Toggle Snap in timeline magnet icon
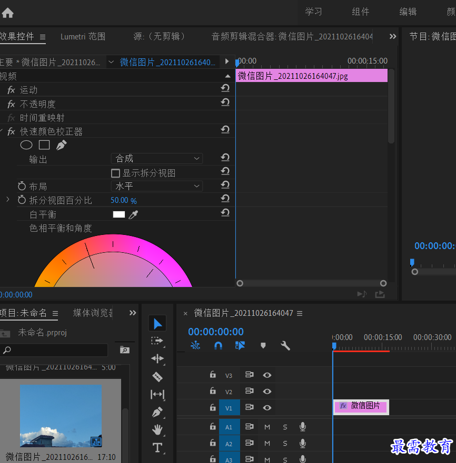 pos(218,345)
